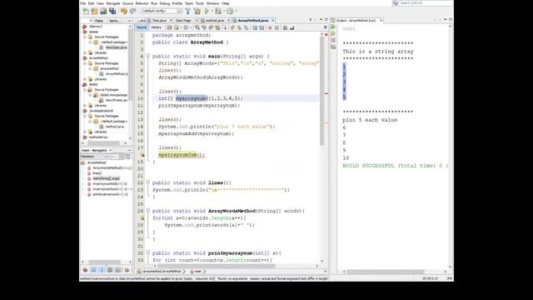
Task: Click the Output panel horizontal scrollbar
Action: (x=385, y=272)
